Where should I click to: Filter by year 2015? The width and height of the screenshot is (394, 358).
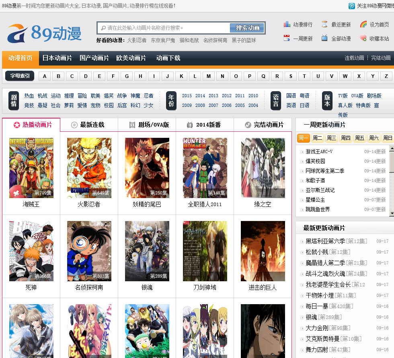187,96
